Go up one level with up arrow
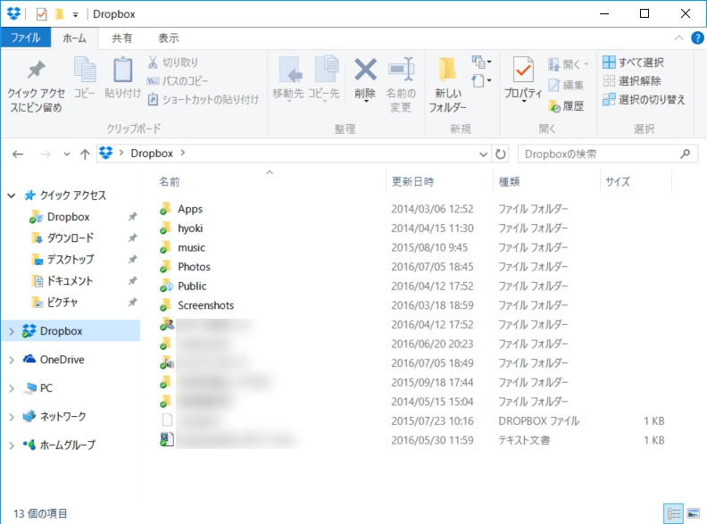 pyautogui.click(x=85, y=154)
